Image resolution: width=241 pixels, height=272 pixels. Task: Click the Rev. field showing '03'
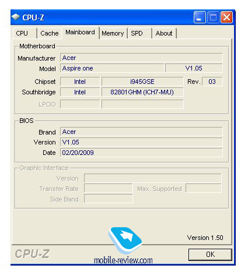pyautogui.click(x=212, y=82)
